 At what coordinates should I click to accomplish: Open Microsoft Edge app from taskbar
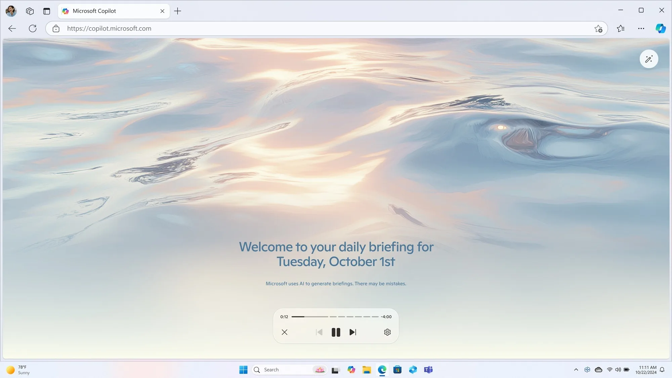coord(382,369)
